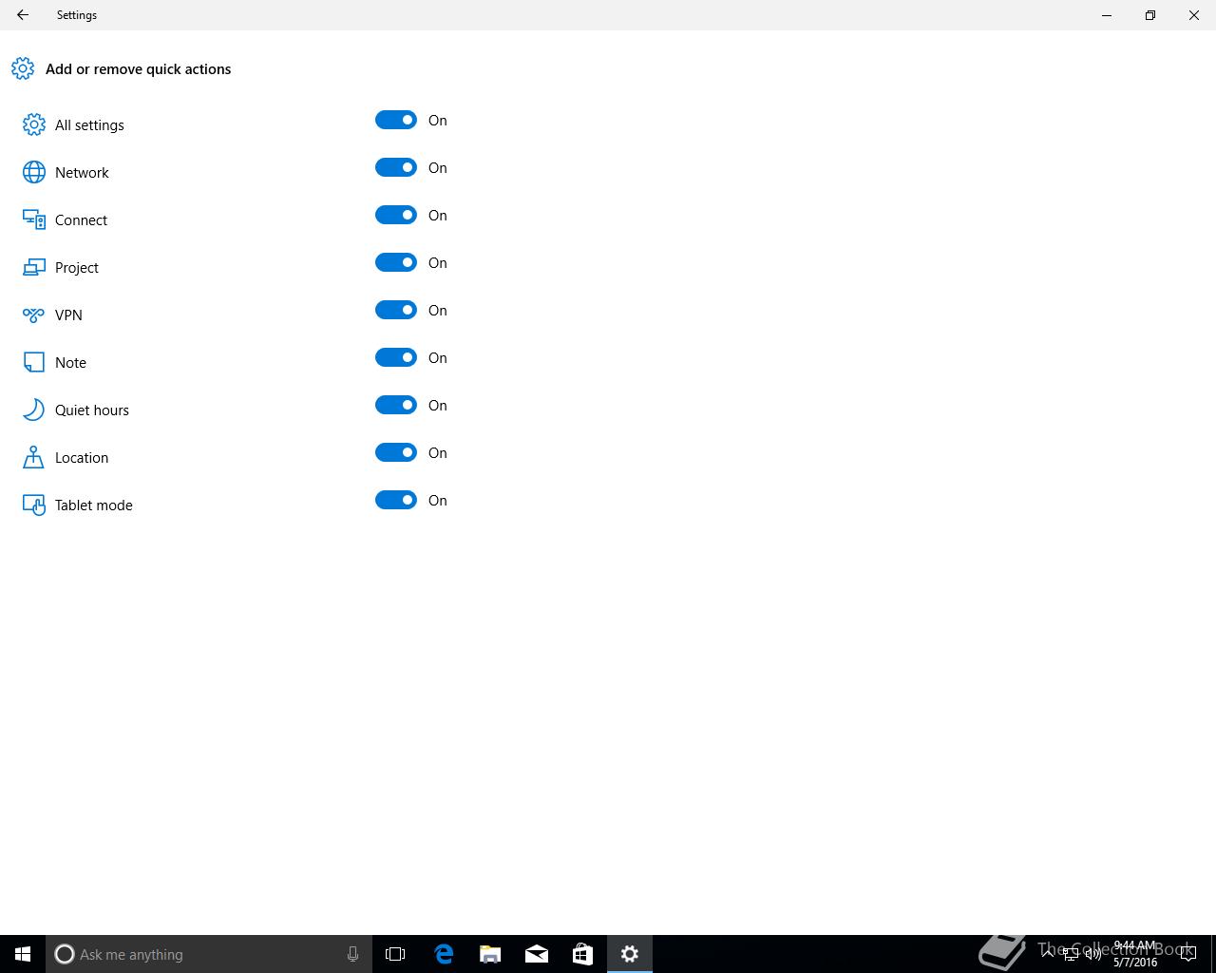1216x973 pixels.
Task: Click the Connect devices icon
Action: tap(34, 219)
